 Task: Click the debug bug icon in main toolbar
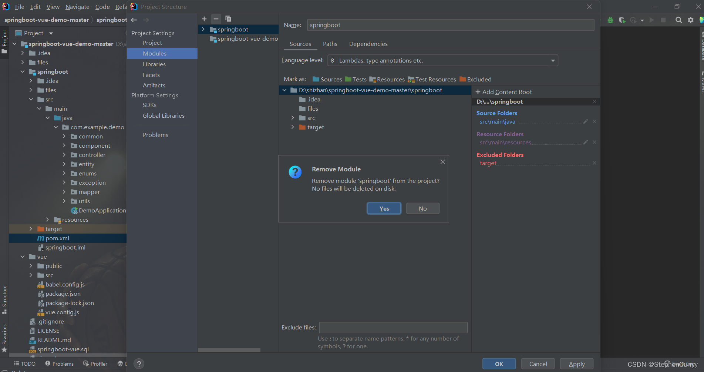610,20
